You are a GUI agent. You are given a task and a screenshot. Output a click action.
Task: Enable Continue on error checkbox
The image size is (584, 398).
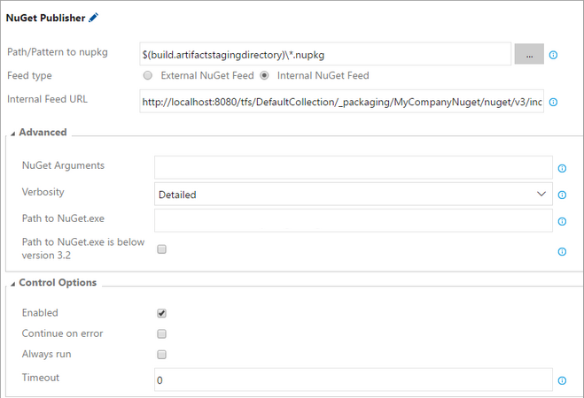162,333
